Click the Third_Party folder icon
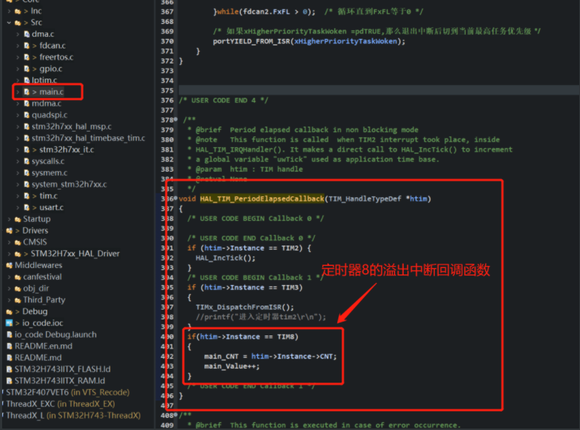The height and width of the screenshot is (430, 580). point(18,300)
